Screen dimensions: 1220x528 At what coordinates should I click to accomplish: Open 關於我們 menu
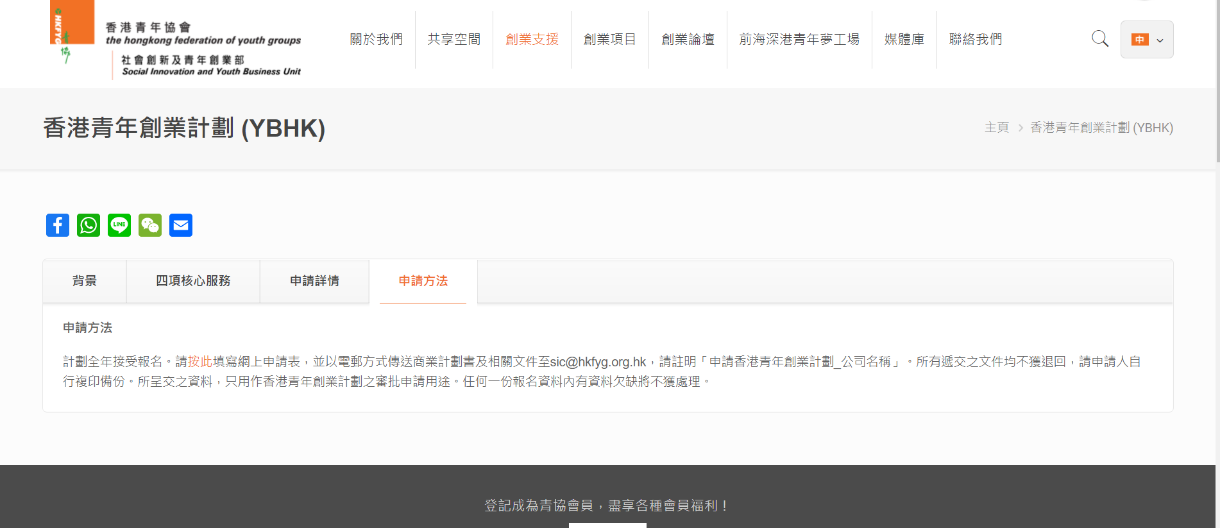pos(377,39)
